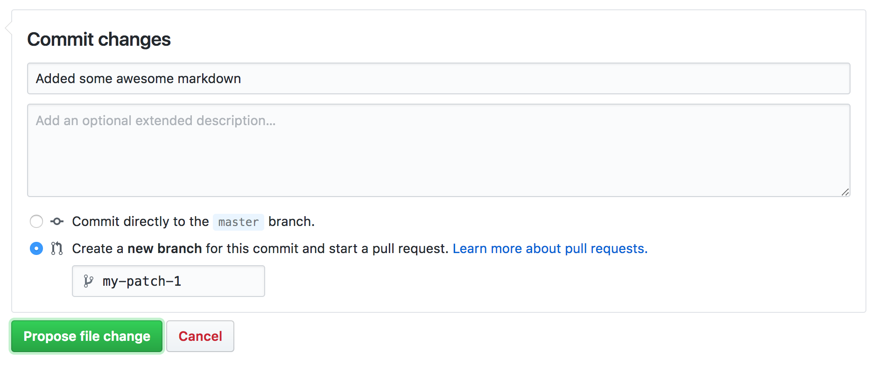Viewport: 872px width, 367px height.
Task: Cancel the commit changes
Action: (x=200, y=336)
